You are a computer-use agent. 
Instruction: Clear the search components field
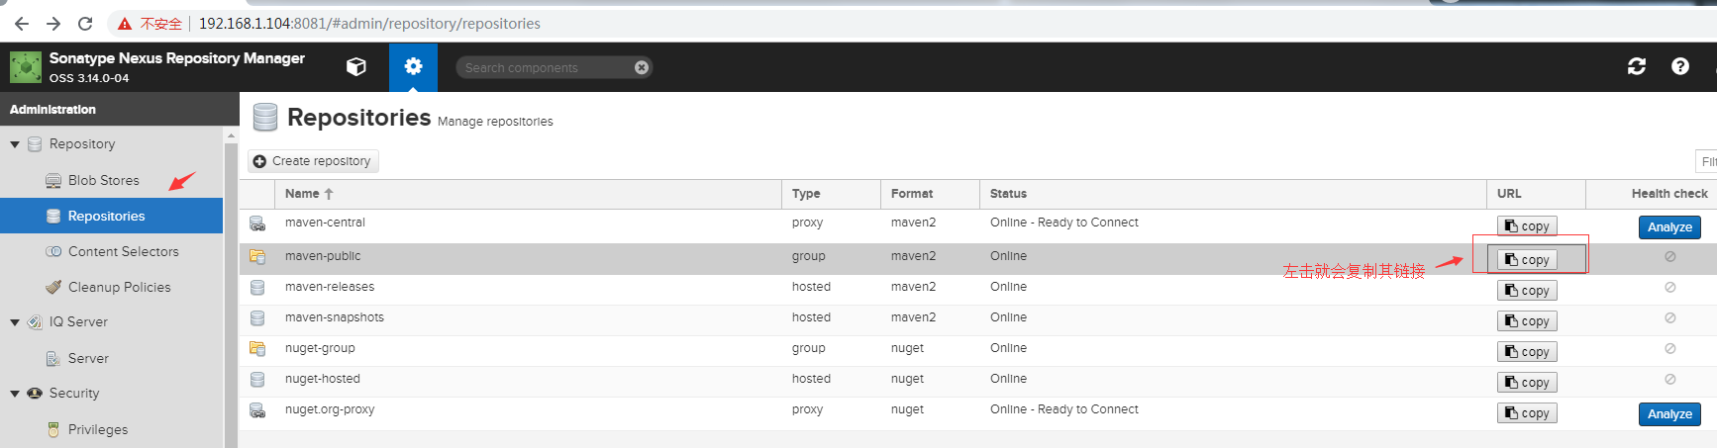click(x=641, y=67)
